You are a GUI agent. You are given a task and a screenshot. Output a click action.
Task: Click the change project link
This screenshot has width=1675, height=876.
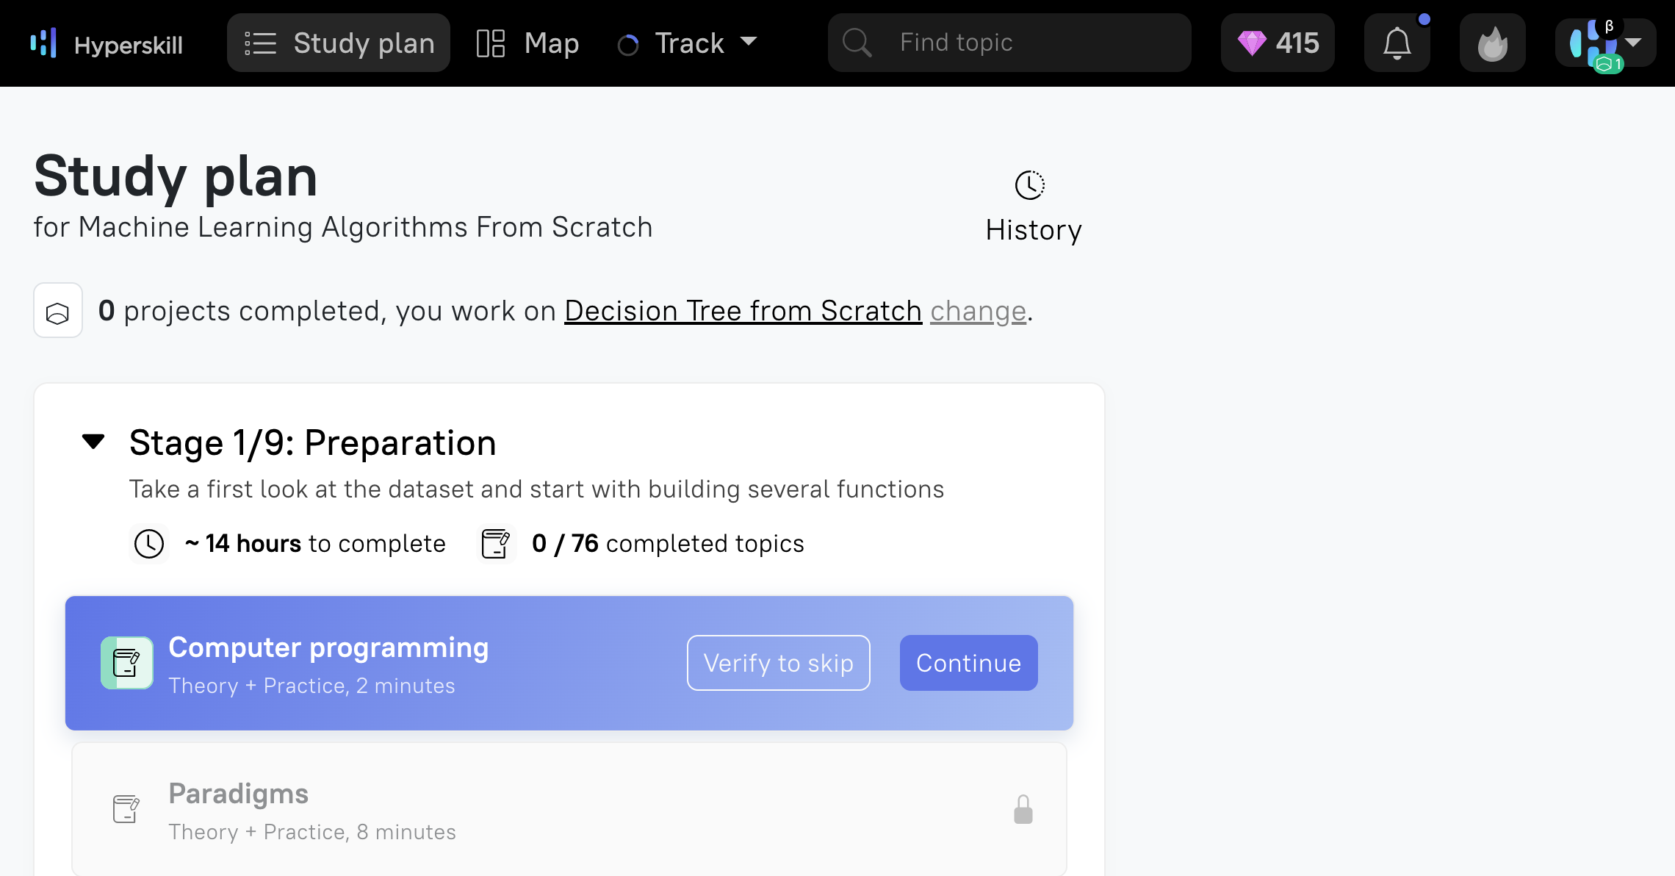coord(978,311)
